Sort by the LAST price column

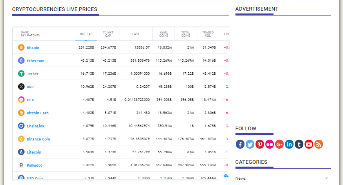tap(136, 34)
